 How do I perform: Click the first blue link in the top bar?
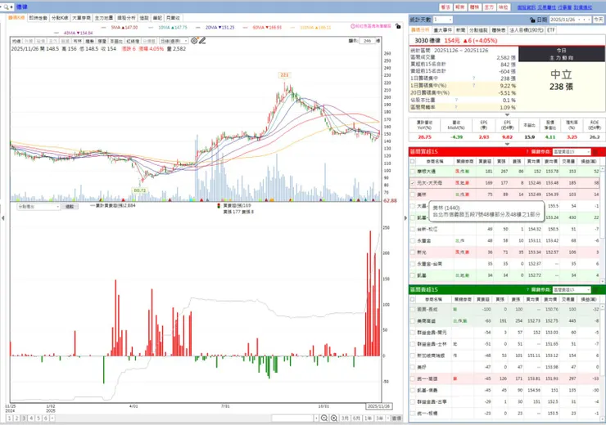click(x=527, y=7)
